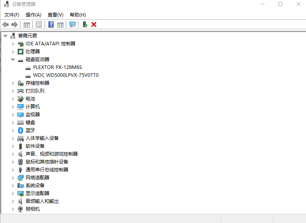This screenshot has width=306, height=223.
Task: Expand the 网络适配器 node
Action: pos(13,178)
